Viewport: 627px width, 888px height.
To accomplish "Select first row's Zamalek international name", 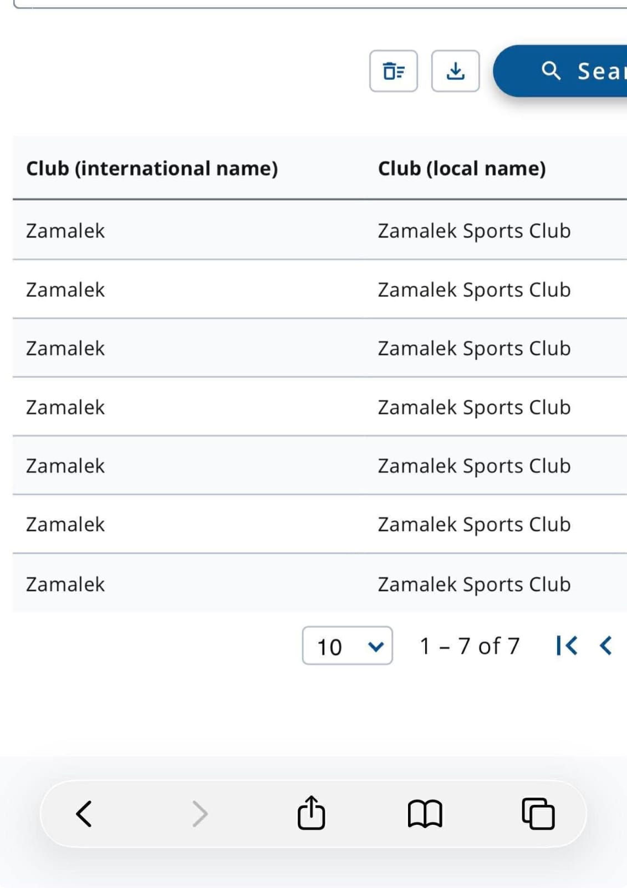I will [x=65, y=231].
